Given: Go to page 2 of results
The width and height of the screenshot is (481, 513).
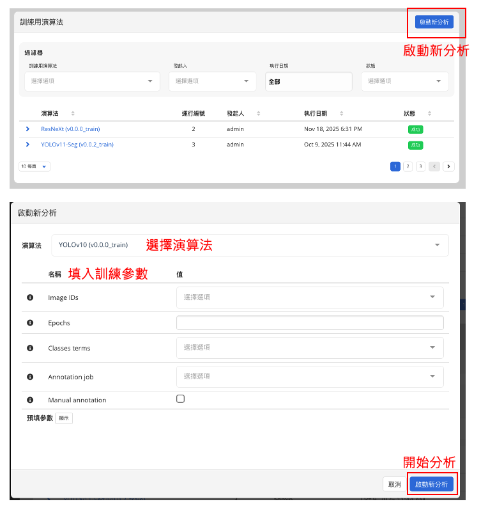Looking at the screenshot, I should click(408, 166).
